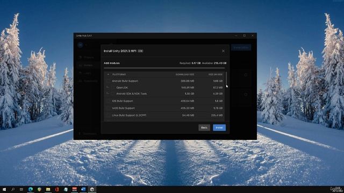Viewport: 344px width, 193px height.
Task: Tick the OpenJDK module checkbox
Action: 113,87
